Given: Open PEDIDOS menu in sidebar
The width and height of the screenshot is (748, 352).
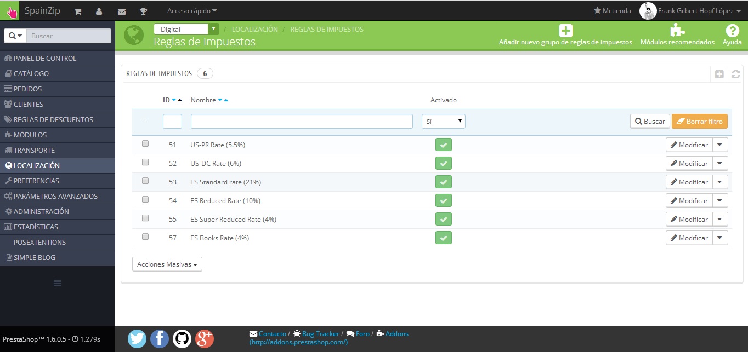Looking at the screenshot, I should (58, 89).
